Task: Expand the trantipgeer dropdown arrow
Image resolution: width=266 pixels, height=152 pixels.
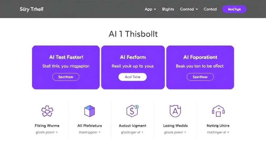Action: tap(99, 132)
